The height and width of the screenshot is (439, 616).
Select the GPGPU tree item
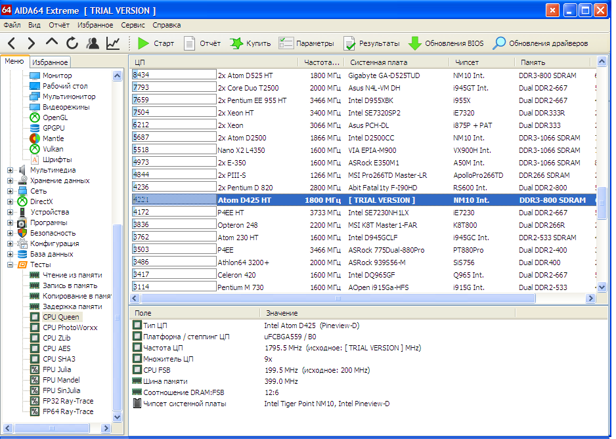[53, 128]
